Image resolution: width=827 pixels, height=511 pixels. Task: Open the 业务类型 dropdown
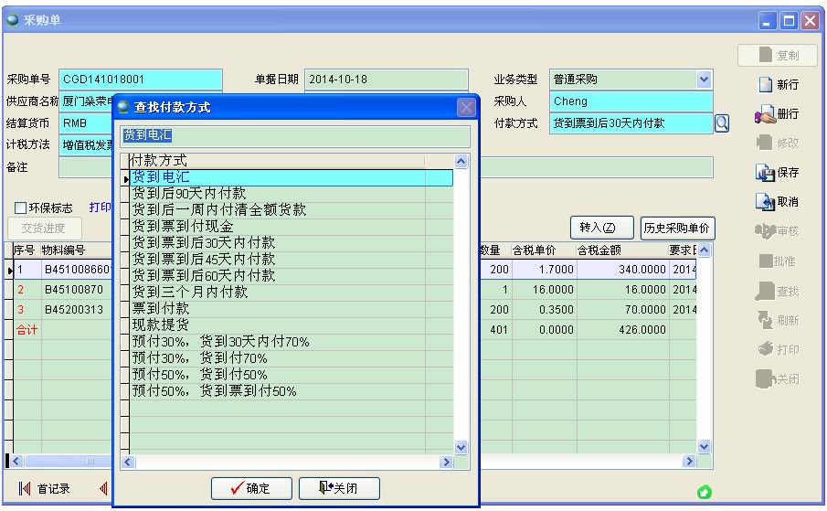704,80
